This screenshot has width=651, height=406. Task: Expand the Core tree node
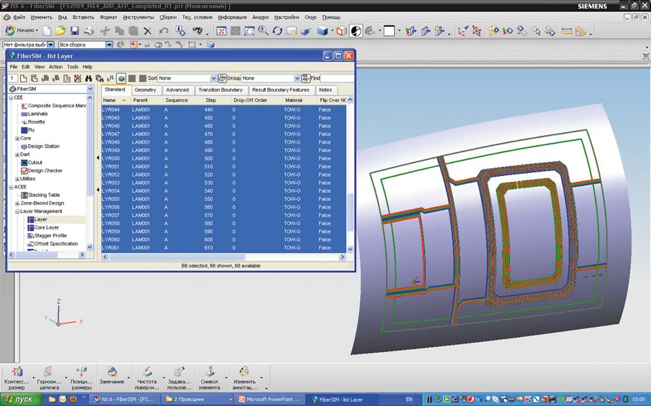click(17, 138)
